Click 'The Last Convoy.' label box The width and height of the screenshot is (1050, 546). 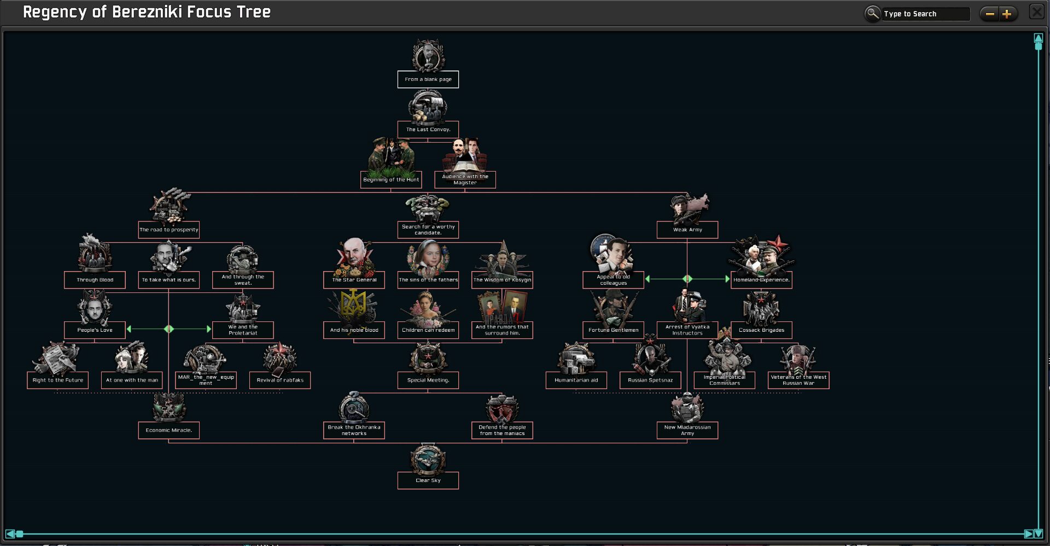(428, 130)
